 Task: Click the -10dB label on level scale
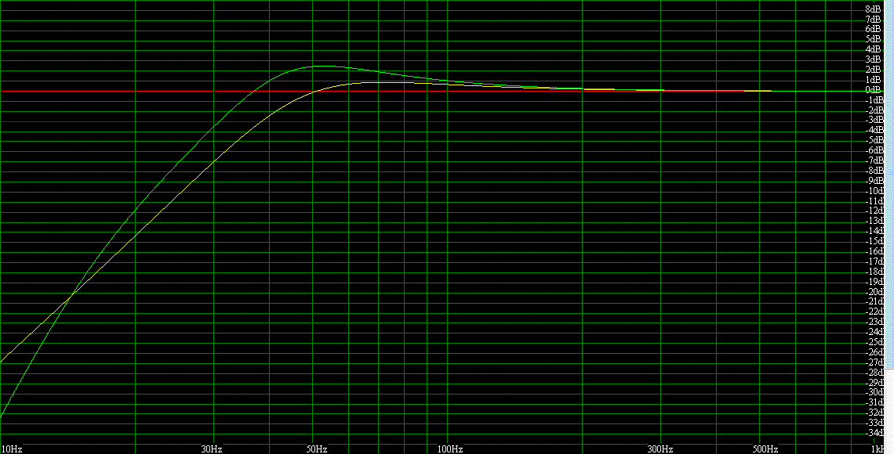[872, 191]
